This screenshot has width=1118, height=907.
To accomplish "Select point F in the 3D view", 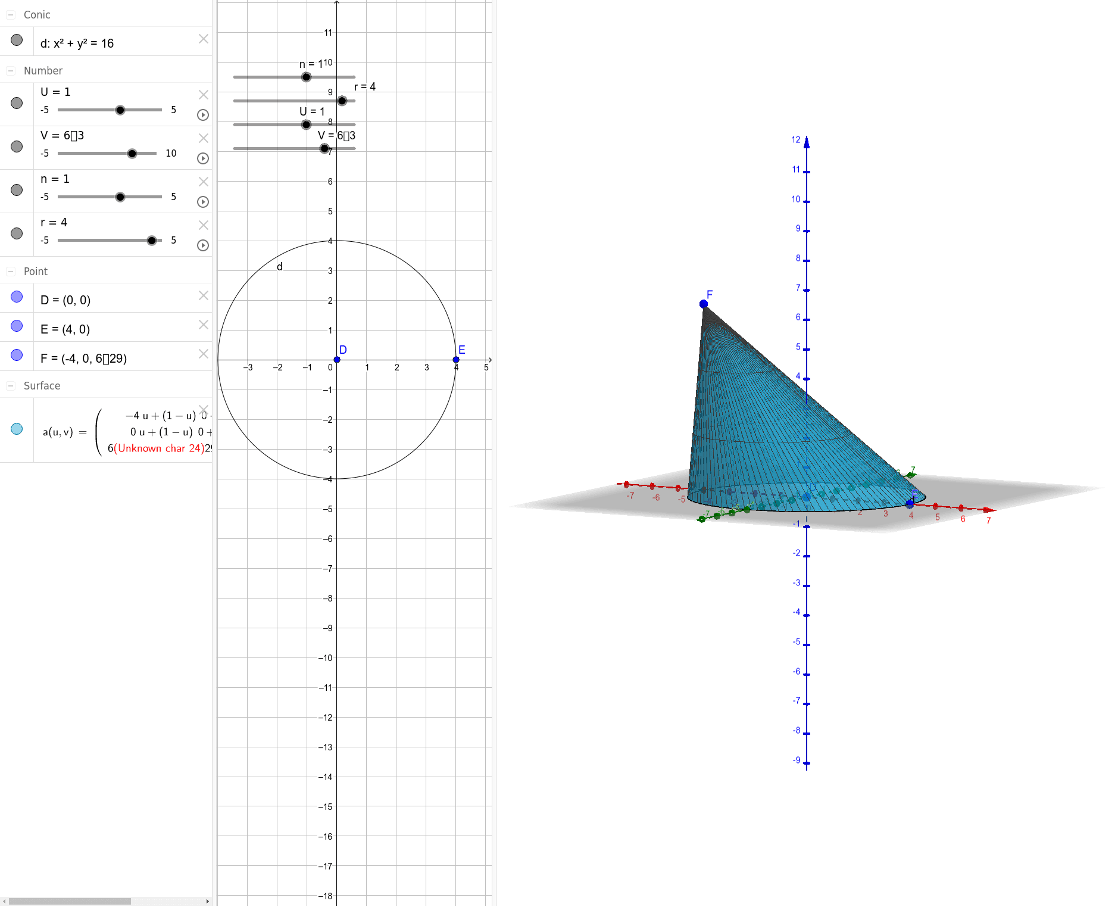I will pos(704,303).
